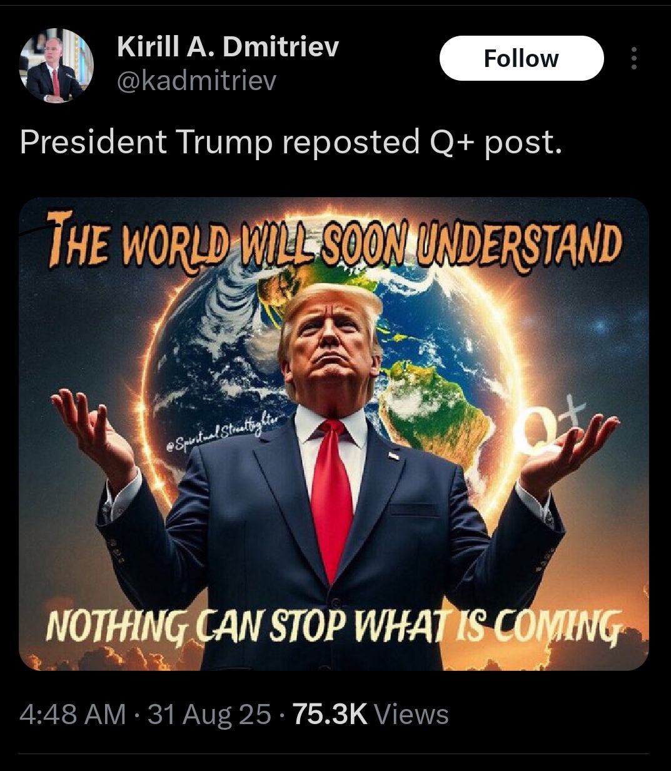Click the @kadmitriev handle

(x=196, y=81)
